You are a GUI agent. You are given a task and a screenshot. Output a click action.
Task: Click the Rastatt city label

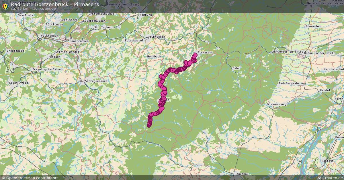(x=327, y=161)
